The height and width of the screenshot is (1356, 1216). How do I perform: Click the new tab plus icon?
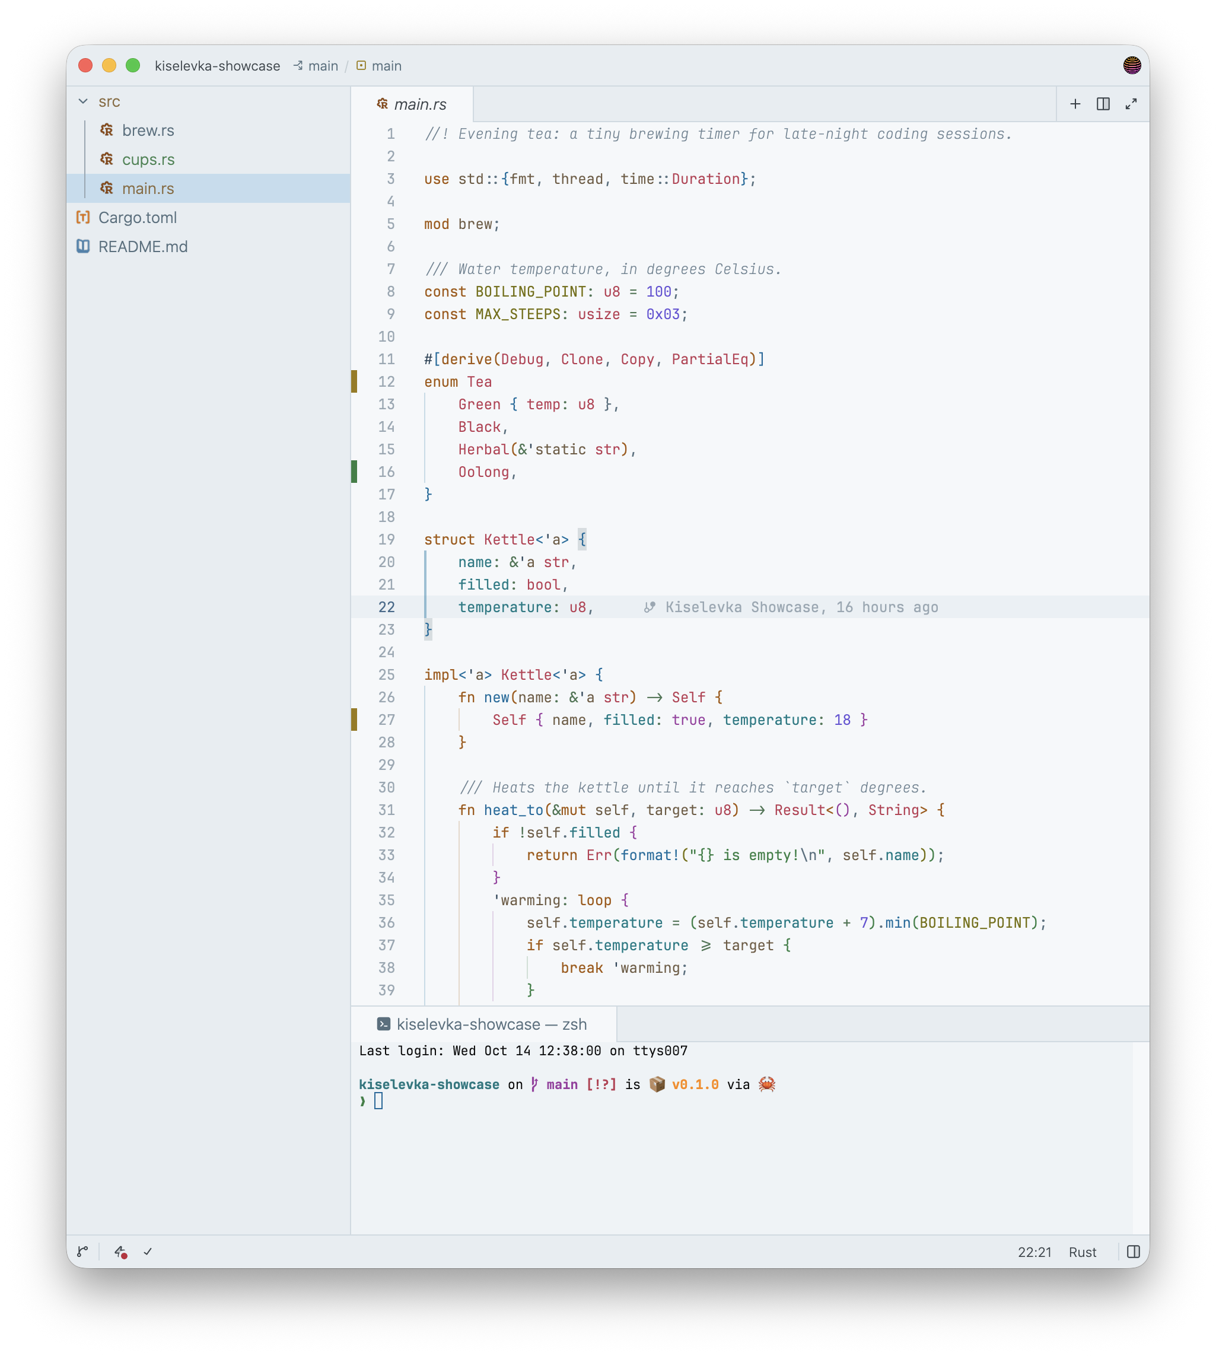click(1075, 104)
